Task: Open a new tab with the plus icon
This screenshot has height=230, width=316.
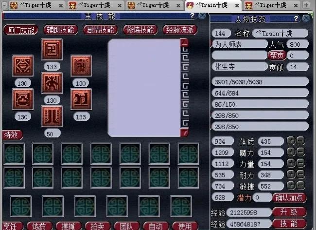Action: click(306, 5)
